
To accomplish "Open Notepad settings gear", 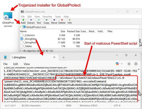I will tap(136, 64).
